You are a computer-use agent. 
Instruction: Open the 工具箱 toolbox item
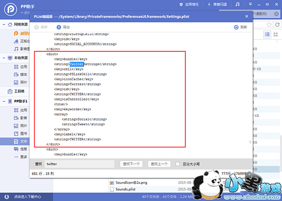pos(16,91)
